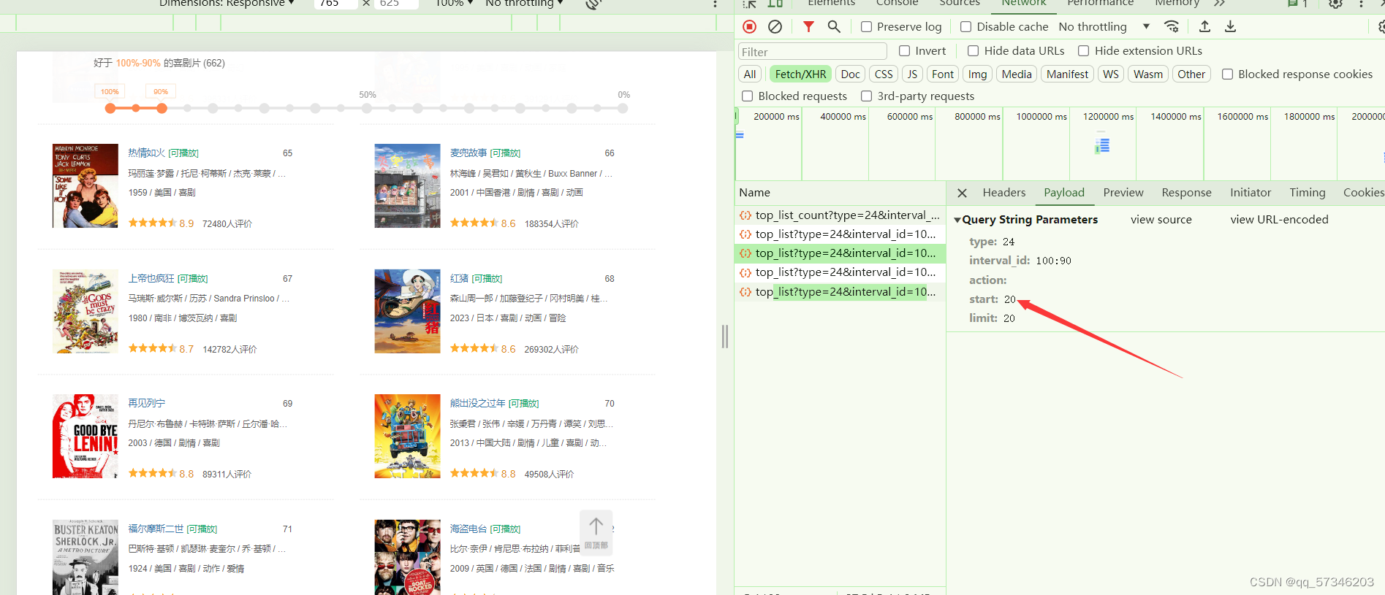Tick Hide extension URLs checkbox

point(1083,51)
